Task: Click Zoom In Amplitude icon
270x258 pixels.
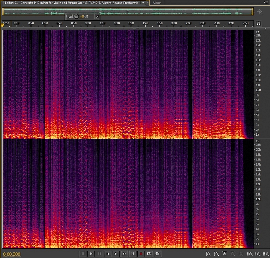Action: pos(208,254)
